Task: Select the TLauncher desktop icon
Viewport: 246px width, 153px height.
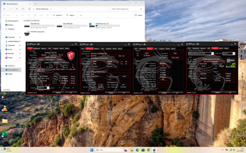Action: tap(5, 96)
